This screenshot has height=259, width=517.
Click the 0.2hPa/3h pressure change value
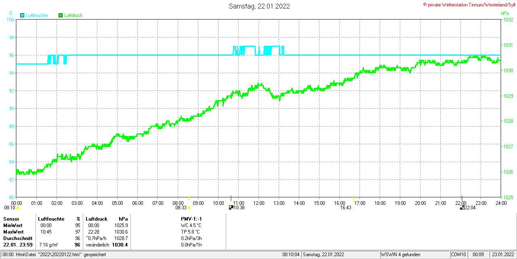click(192, 238)
